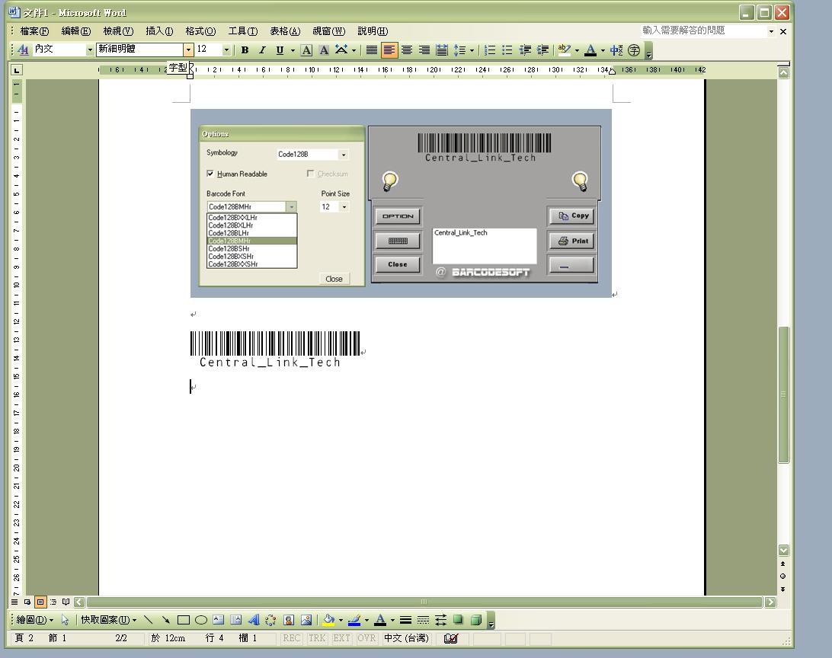This screenshot has width=832, height=658.
Task: Open underline style dropdown arrow
Action: point(293,50)
